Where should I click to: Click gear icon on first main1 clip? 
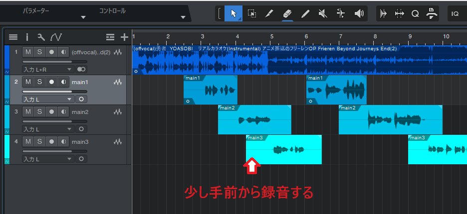point(188,102)
